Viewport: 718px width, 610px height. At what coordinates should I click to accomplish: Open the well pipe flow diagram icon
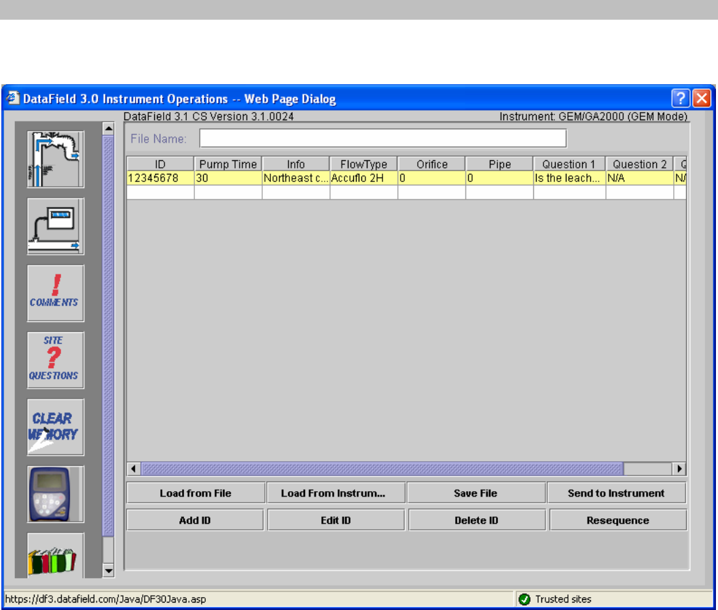[56, 159]
